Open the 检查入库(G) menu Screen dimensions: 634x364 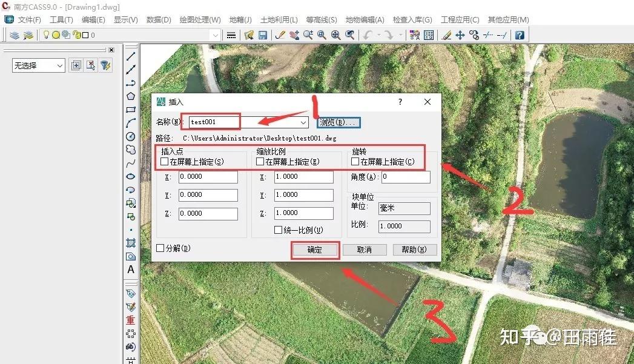(412, 20)
